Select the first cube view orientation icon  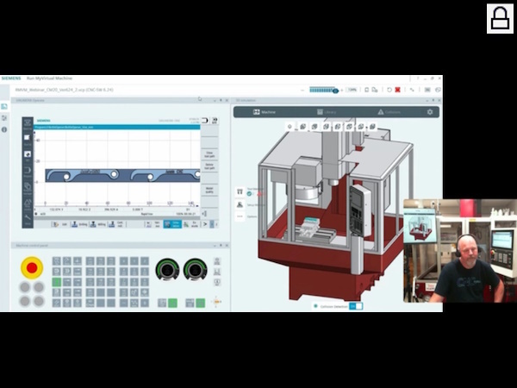point(302,127)
